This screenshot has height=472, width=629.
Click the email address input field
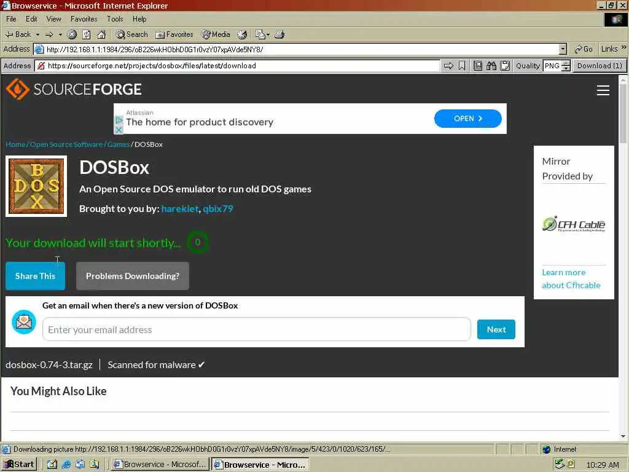(256, 329)
